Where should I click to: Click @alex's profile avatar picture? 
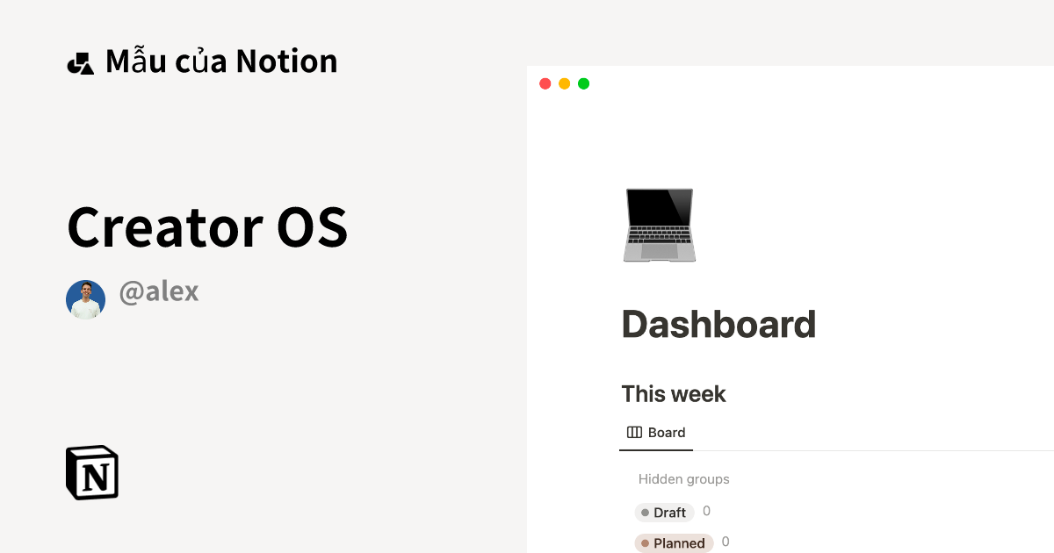(85, 298)
